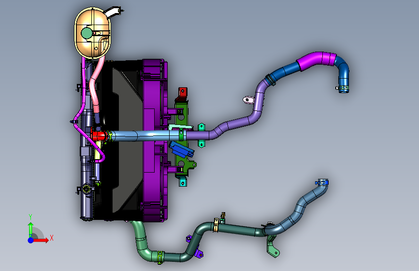Select the beige coolant expansion tank

92,32
